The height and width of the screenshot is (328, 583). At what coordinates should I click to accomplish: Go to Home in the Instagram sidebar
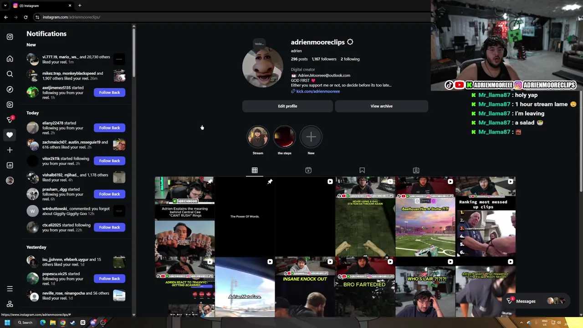click(x=10, y=59)
